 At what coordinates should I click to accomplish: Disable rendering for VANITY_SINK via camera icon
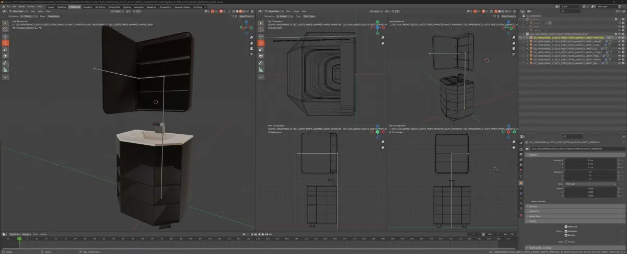pyautogui.click(x=623, y=63)
